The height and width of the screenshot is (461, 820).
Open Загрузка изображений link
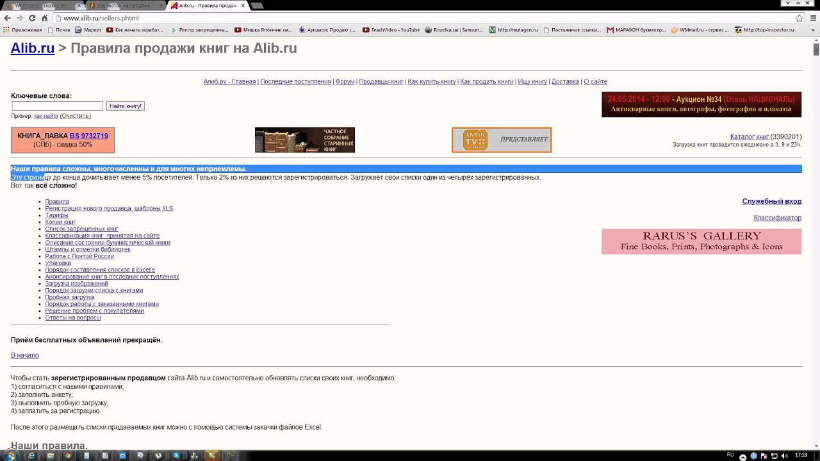tap(76, 284)
